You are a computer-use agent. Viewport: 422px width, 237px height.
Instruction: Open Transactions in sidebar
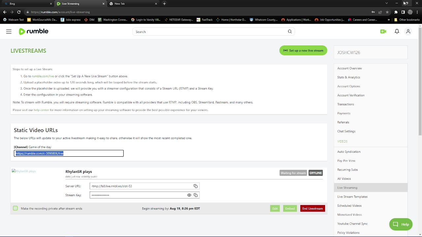tap(346, 104)
